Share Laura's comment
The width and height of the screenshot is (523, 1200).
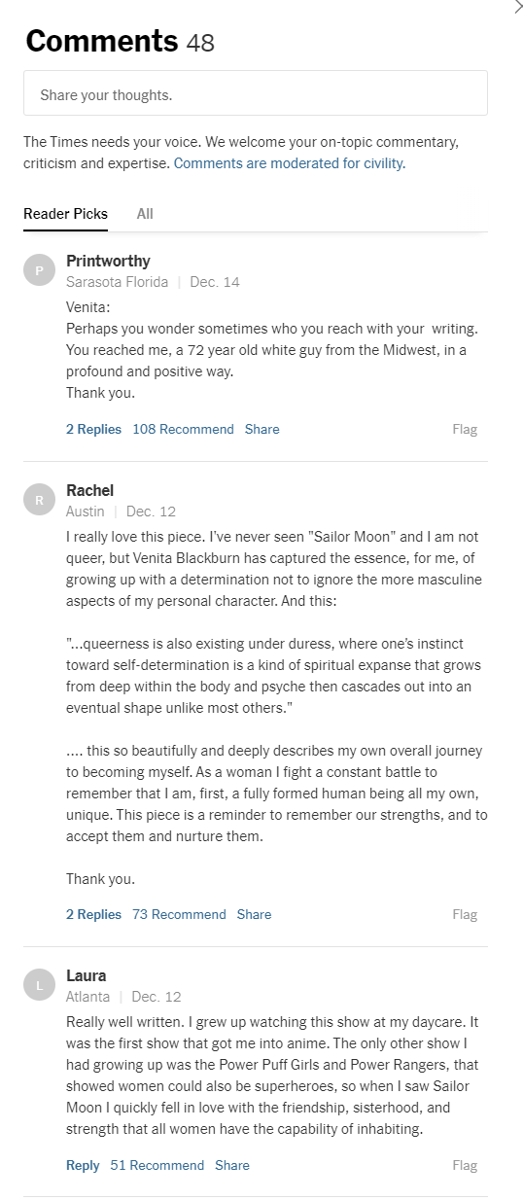[x=232, y=1165]
